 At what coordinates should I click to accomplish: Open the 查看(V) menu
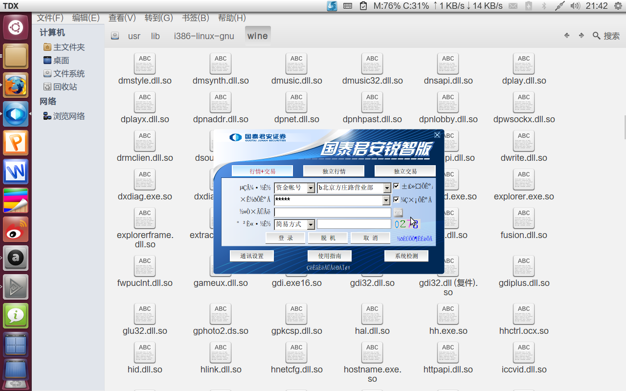pos(122,18)
